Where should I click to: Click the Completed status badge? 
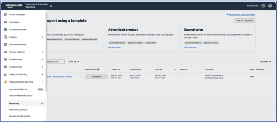tap(97, 77)
